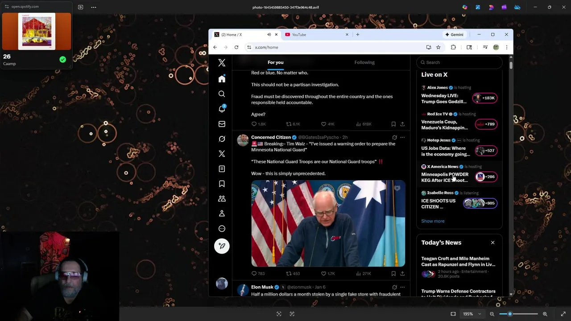Open site information icon beside x.com/home
This screenshot has height=321, width=571.
[249, 47]
